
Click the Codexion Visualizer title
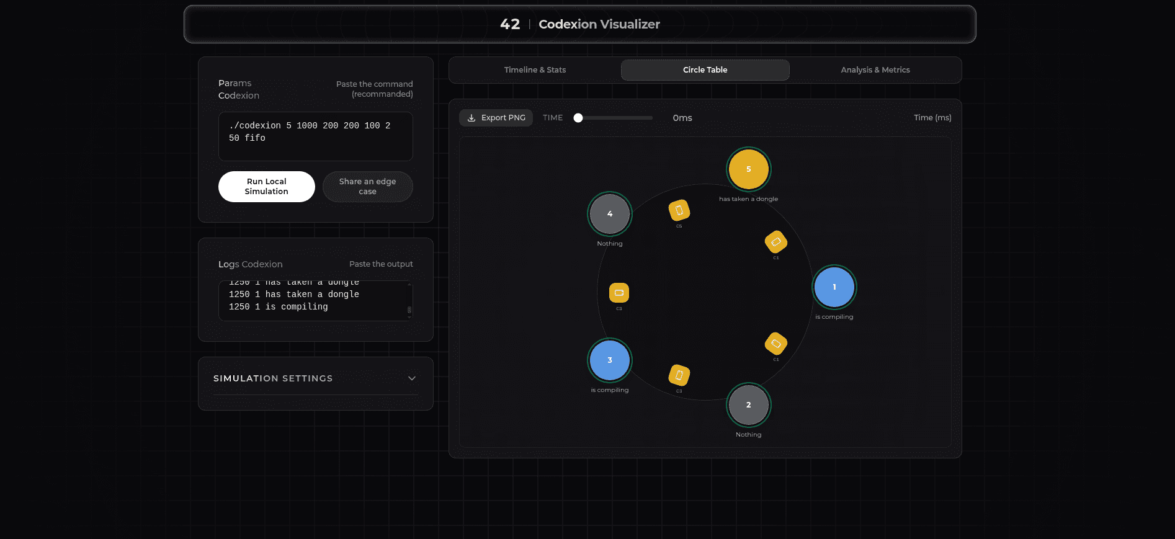599,24
